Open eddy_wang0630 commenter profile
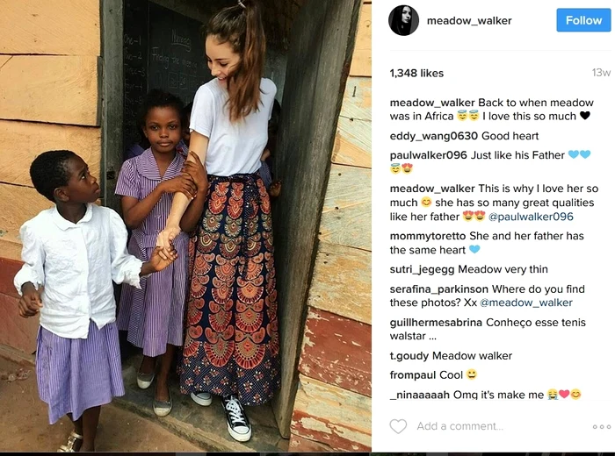 (x=433, y=136)
